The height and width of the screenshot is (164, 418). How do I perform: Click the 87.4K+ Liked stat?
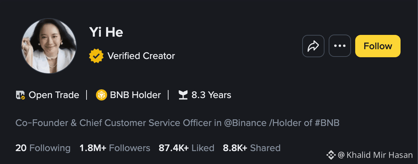click(187, 148)
